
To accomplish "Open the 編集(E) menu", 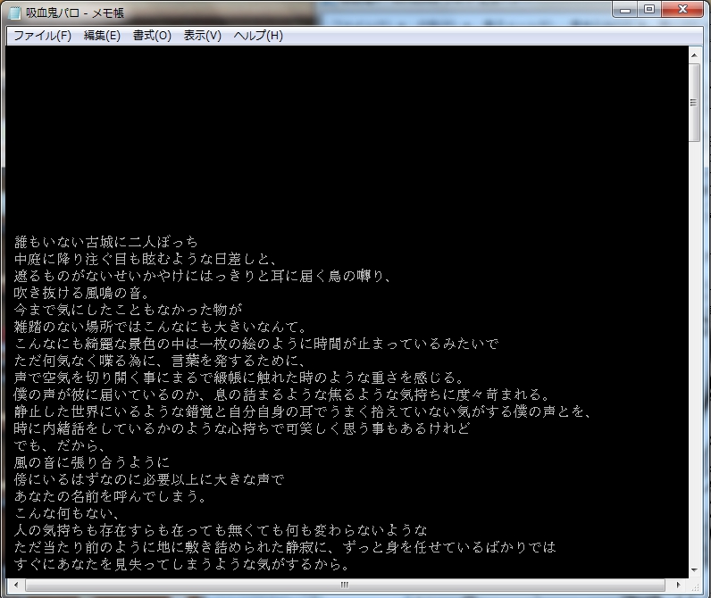I will click(x=102, y=36).
